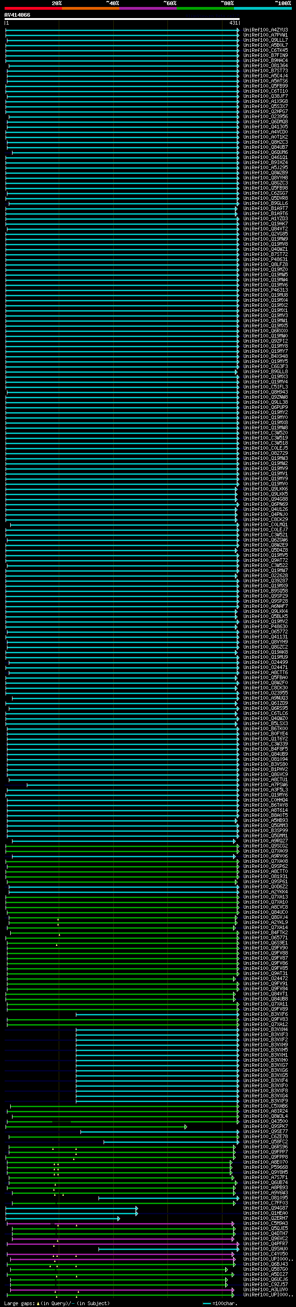Select label UniRef100_Q9SE77
This screenshot has height=1307, width=296.
point(265,1131)
